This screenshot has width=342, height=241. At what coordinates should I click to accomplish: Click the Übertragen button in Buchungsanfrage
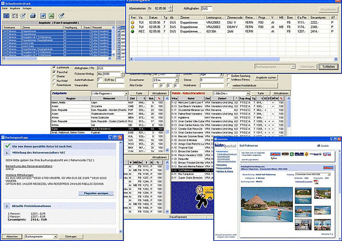pos(71,236)
